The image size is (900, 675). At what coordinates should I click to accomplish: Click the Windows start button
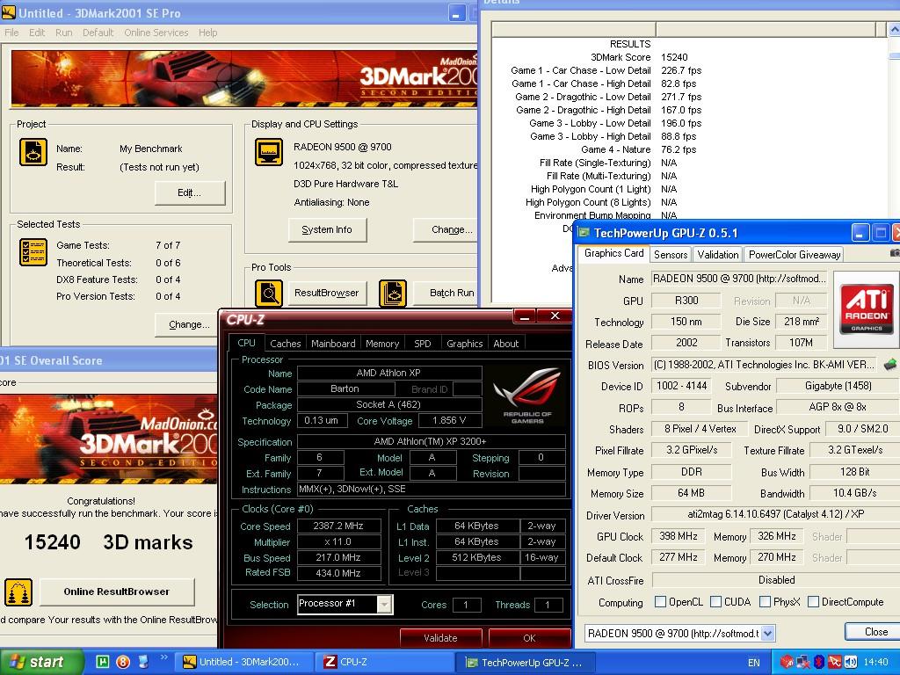click(x=41, y=662)
